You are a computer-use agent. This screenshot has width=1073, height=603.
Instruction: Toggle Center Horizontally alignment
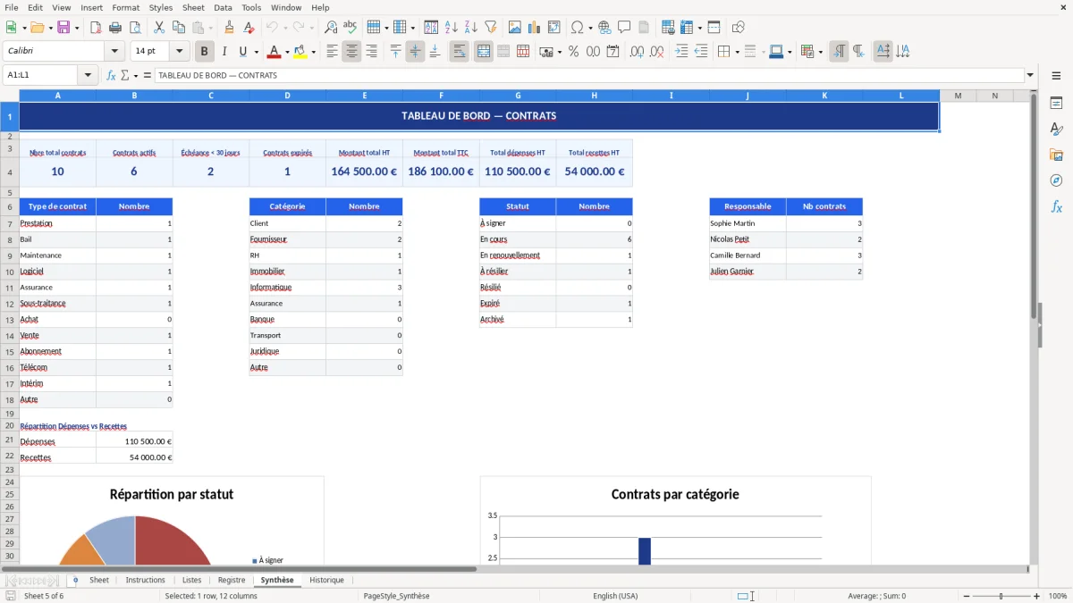pos(351,52)
